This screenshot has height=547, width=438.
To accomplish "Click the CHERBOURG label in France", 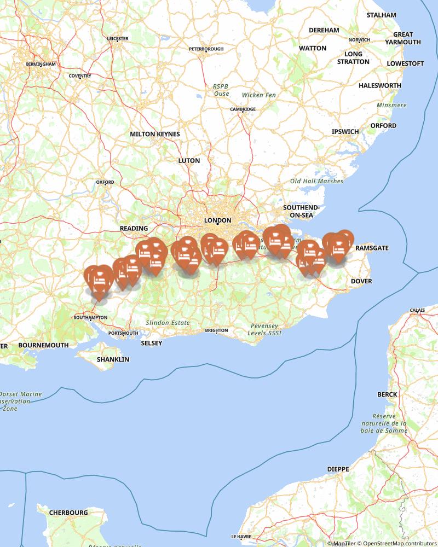I will coord(68,513).
